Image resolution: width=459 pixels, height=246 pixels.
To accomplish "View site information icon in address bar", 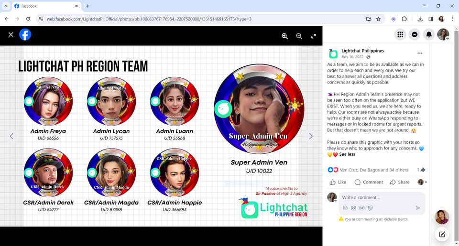I will point(41,19).
